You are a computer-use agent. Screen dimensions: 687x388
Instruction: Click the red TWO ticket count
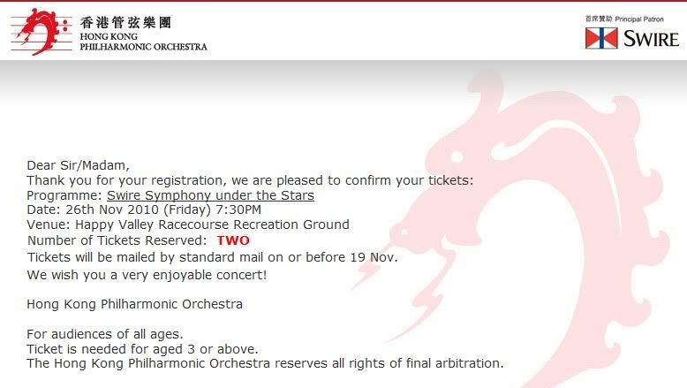233,240
